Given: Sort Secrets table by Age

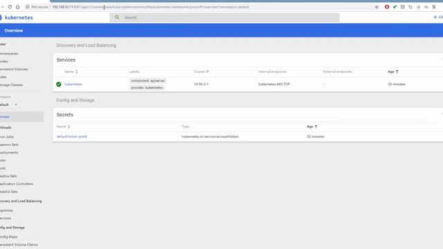Looking at the screenshot, I should pyautogui.click(x=312, y=127).
